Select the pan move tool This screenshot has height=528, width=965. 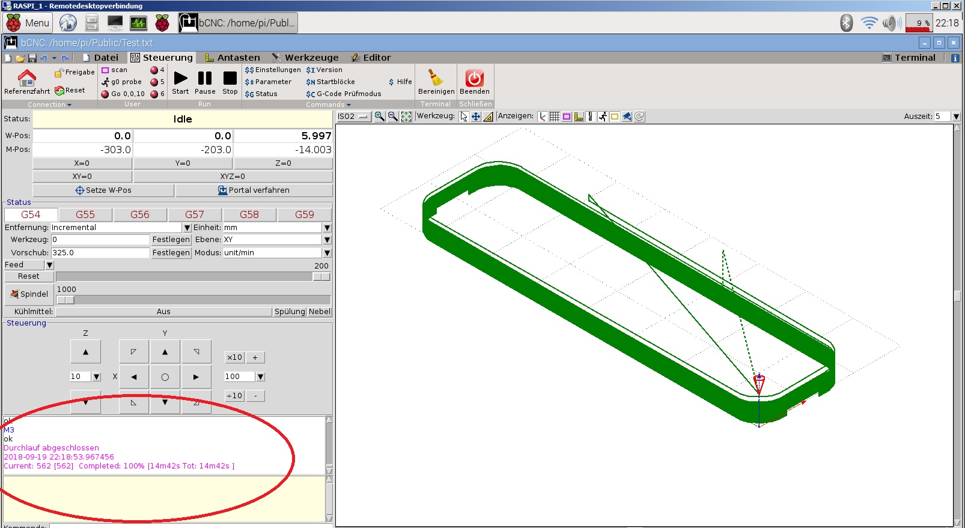pos(476,117)
